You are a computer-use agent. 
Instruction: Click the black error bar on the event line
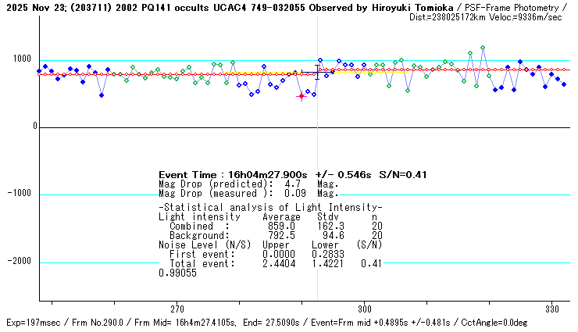pyautogui.click(x=317, y=73)
